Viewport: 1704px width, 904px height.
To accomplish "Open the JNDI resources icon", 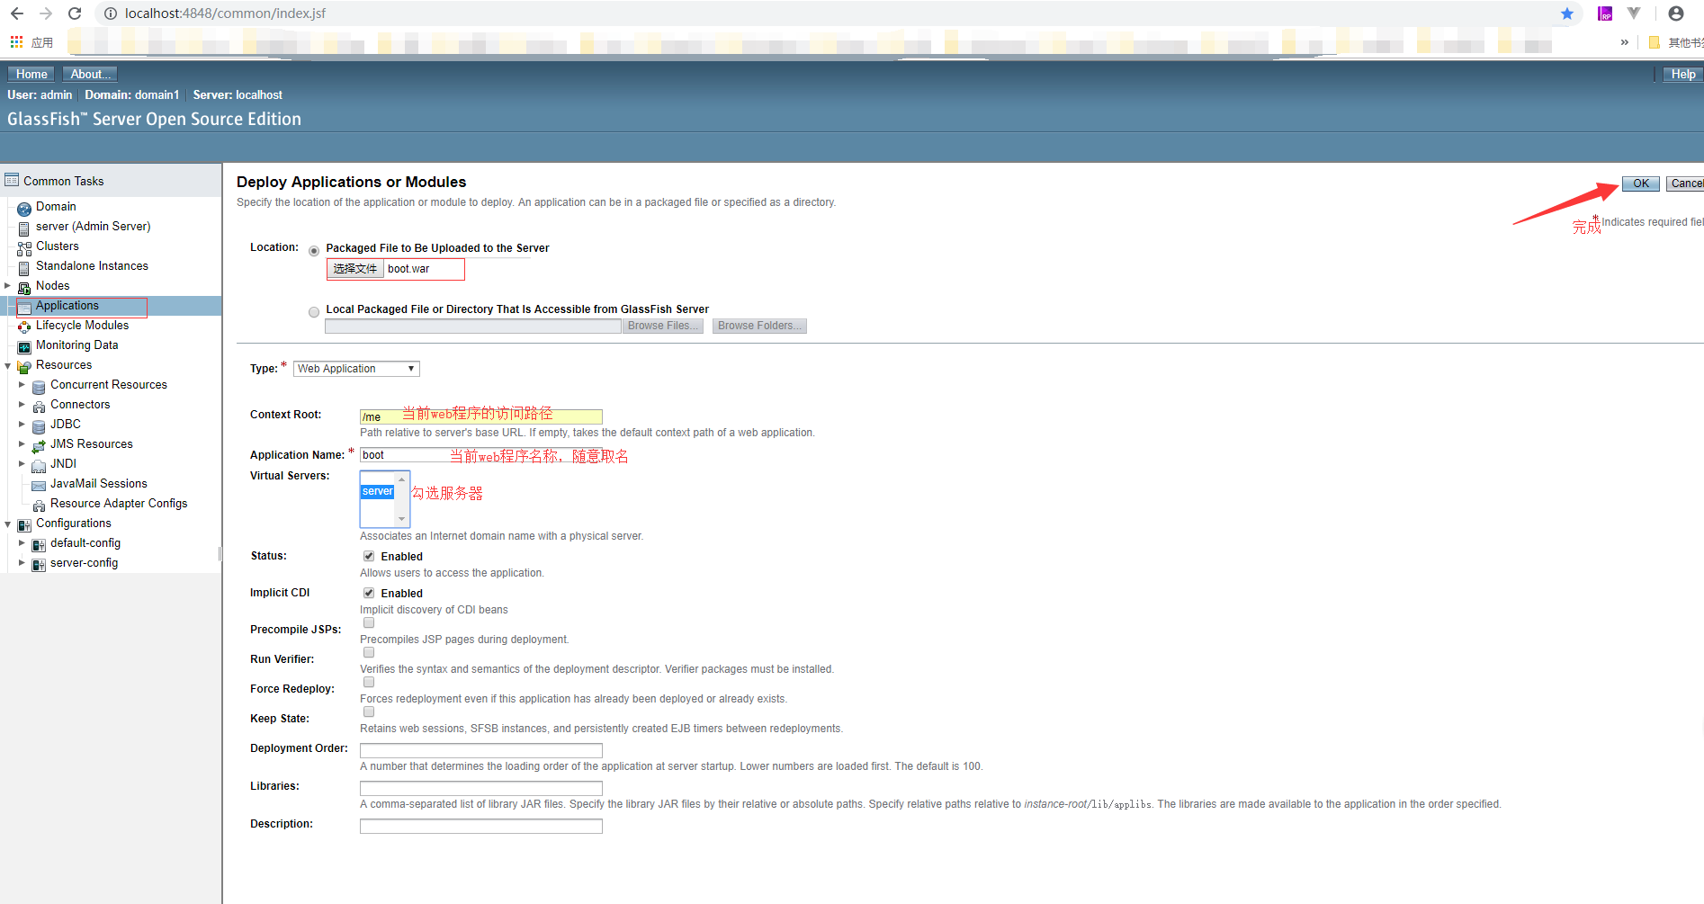I will pos(39,463).
